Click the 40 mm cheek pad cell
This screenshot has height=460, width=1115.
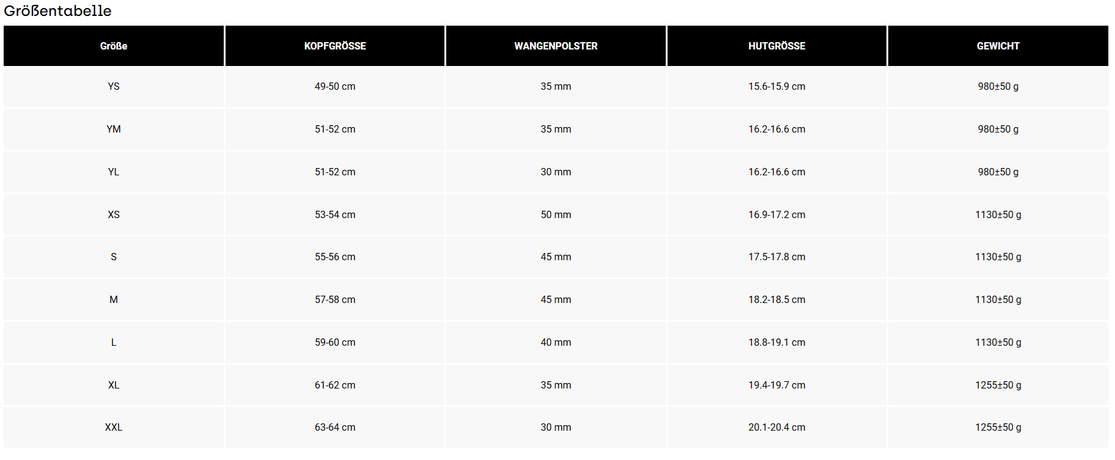pyautogui.click(x=556, y=342)
